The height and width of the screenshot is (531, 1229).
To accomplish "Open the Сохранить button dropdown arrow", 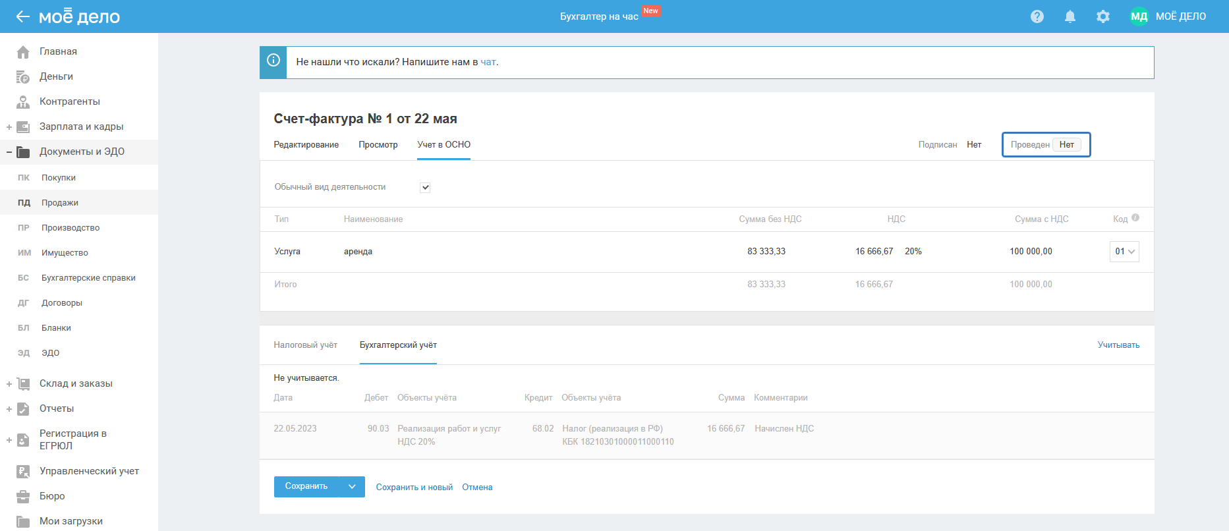I will [352, 487].
